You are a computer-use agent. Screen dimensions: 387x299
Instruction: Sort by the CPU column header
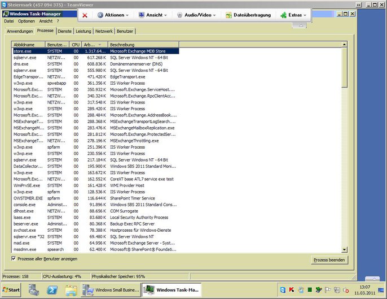coord(76,45)
